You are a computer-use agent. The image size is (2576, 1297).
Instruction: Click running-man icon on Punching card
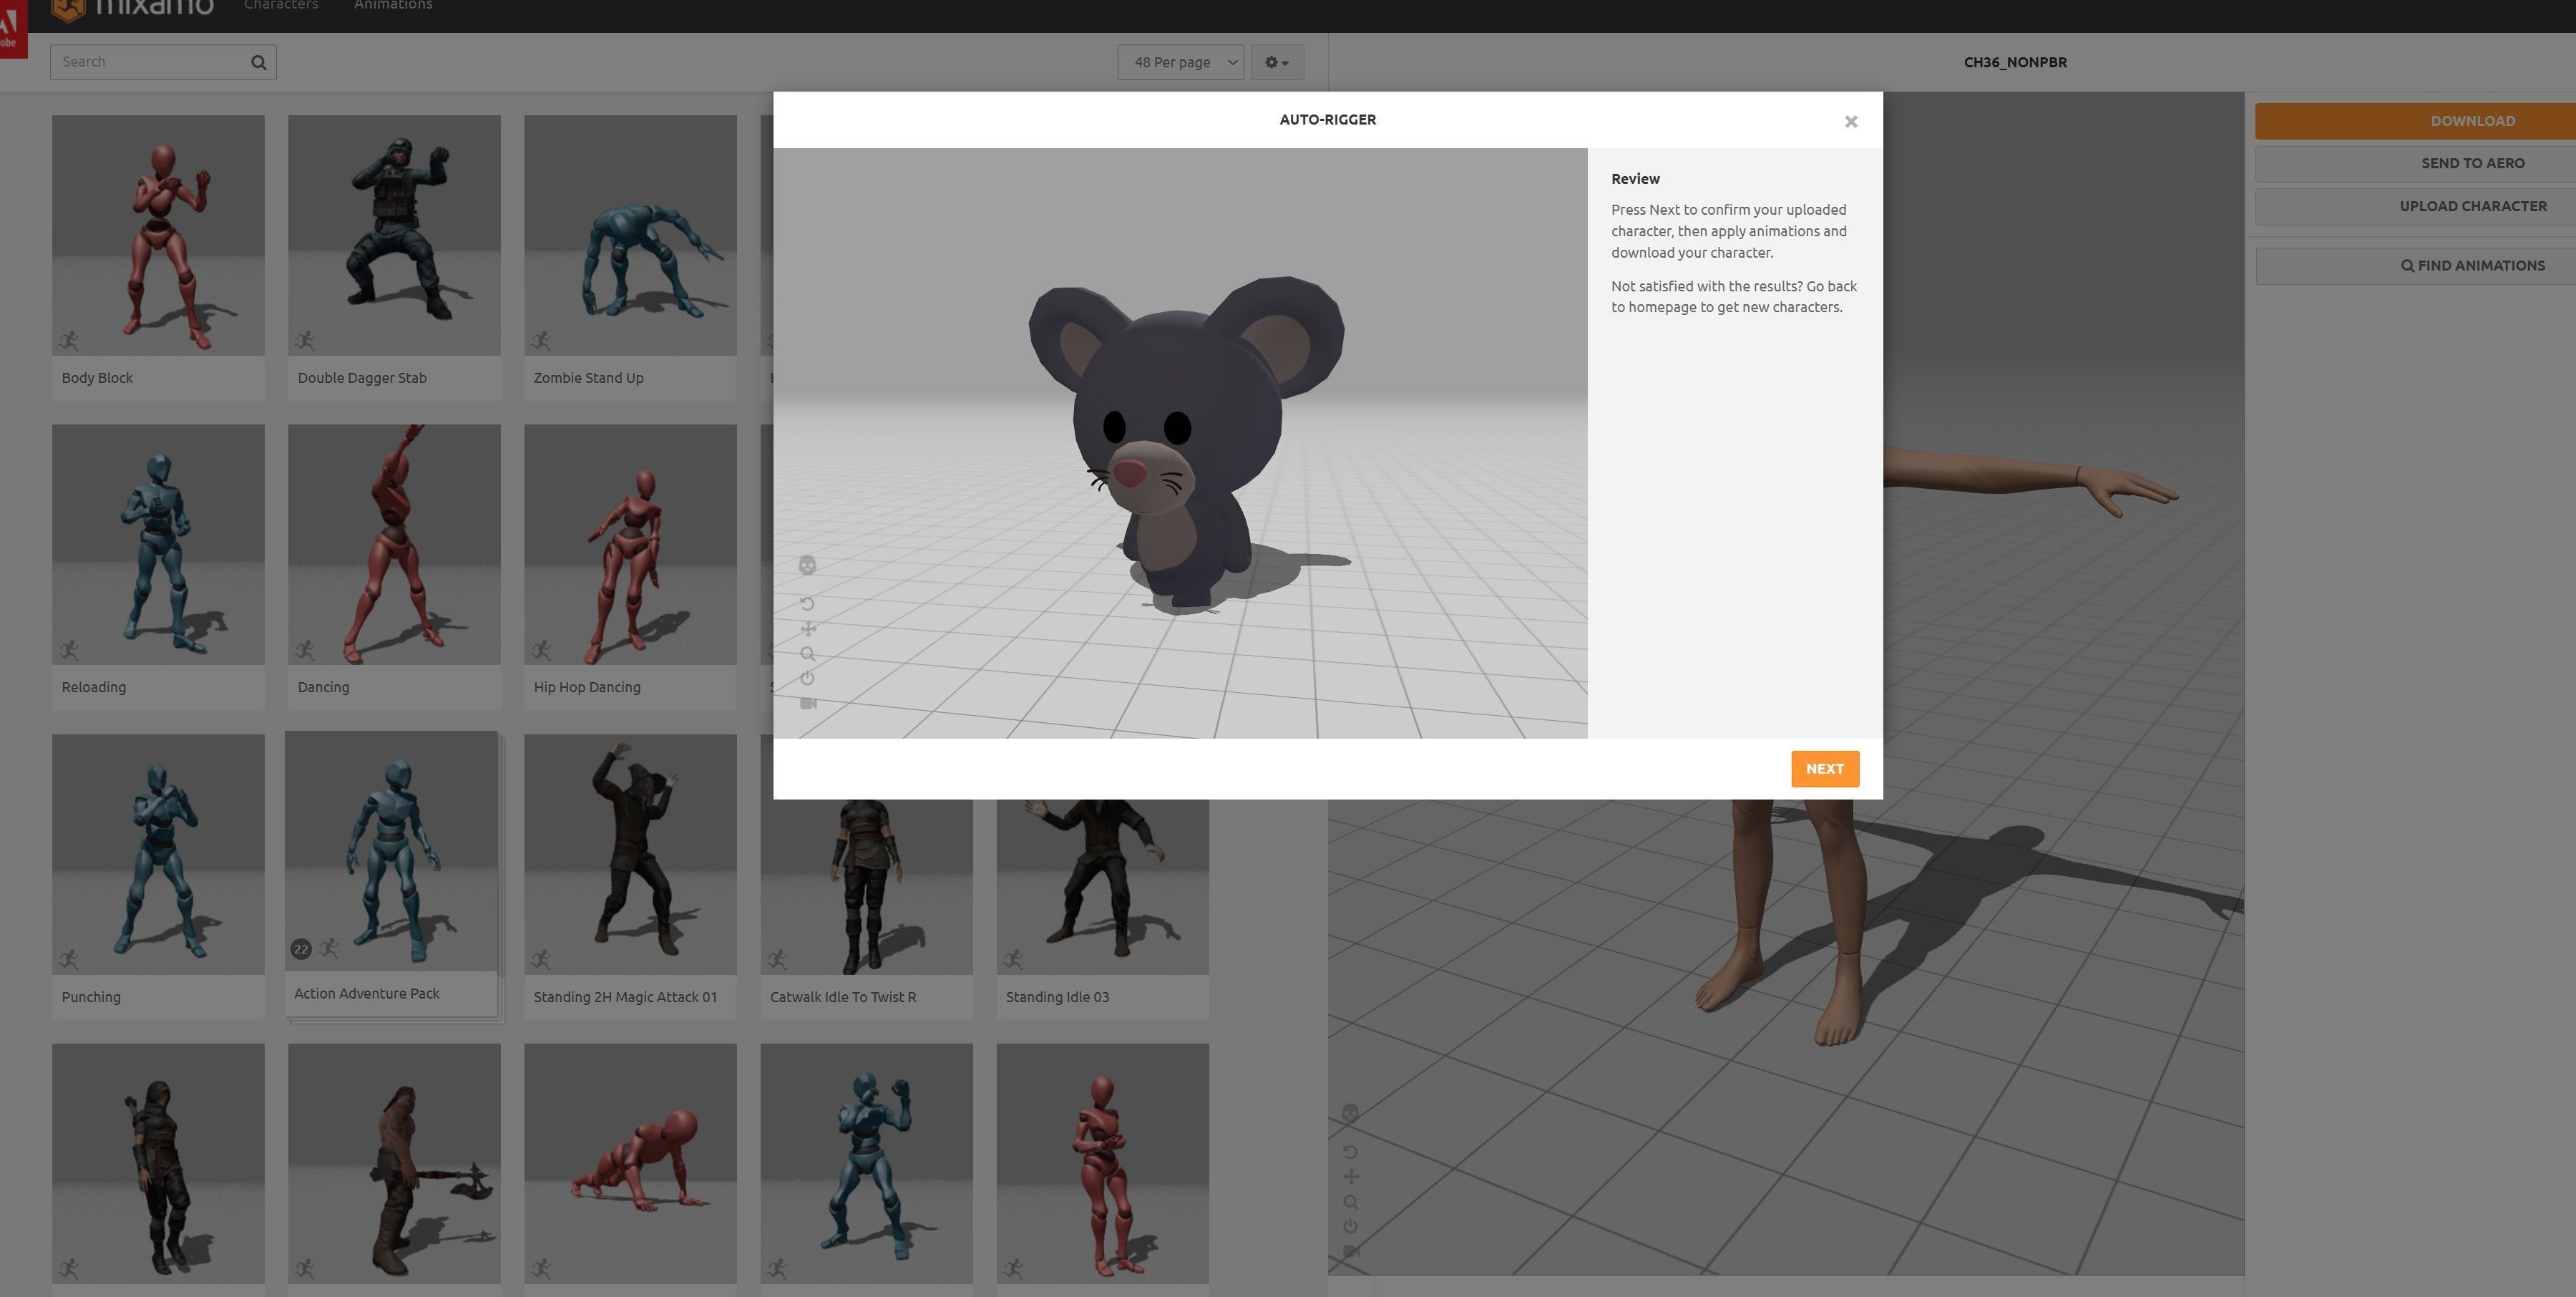tap(69, 959)
